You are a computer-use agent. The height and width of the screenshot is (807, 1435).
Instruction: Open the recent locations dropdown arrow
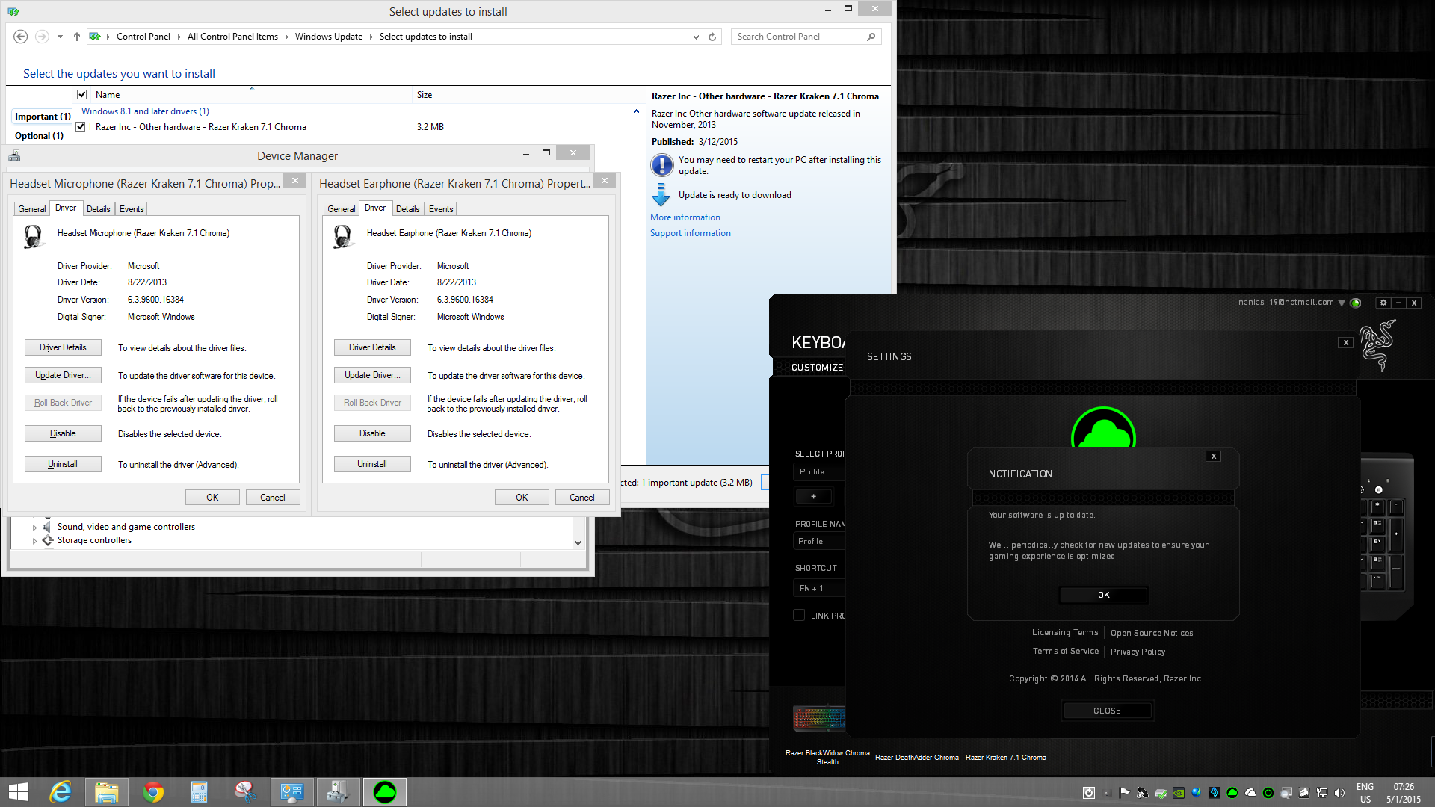(x=60, y=37)
